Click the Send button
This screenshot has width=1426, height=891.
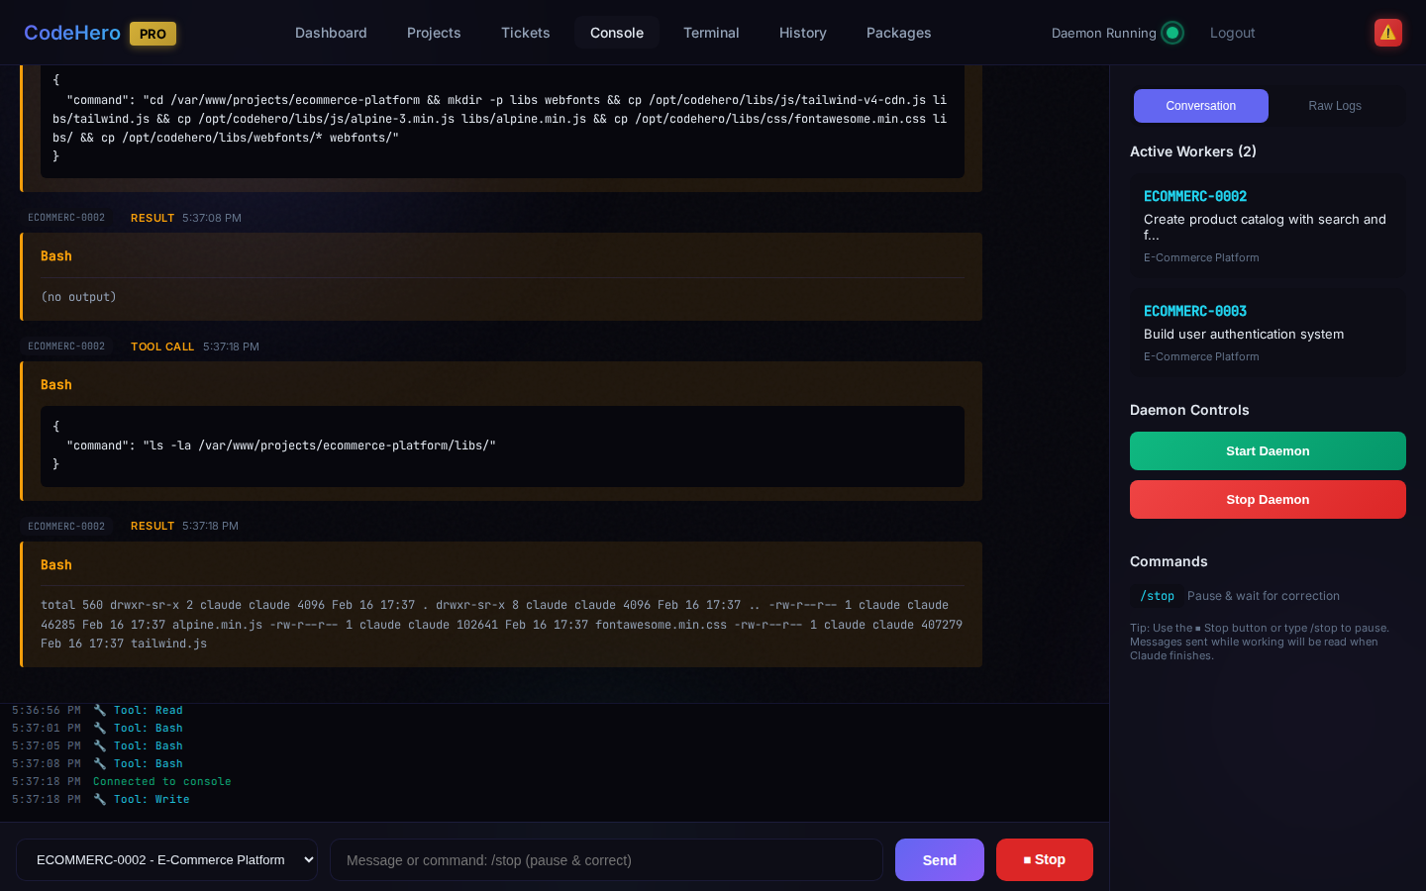(x=939, y=859)
